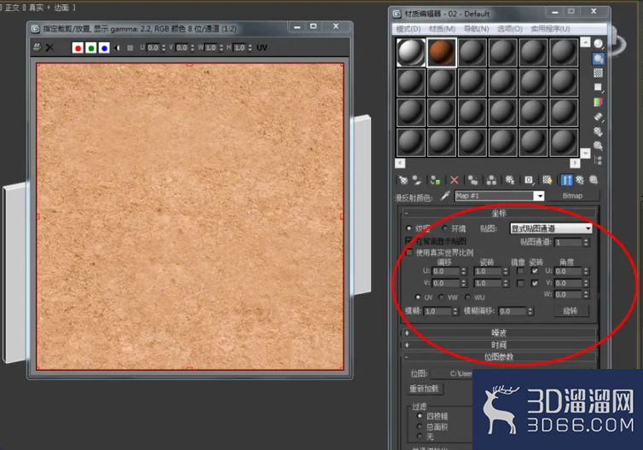
Task: Open the Map #1 name dropdown
Action: coord(540,196)
